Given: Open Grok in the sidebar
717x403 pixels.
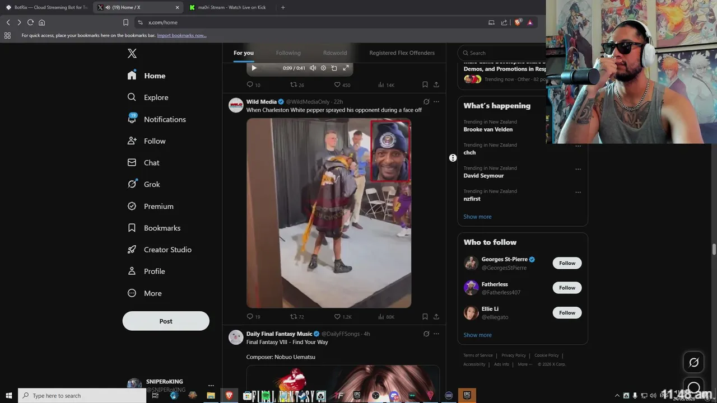Looking at the screenshot, I should coord(143,184).
